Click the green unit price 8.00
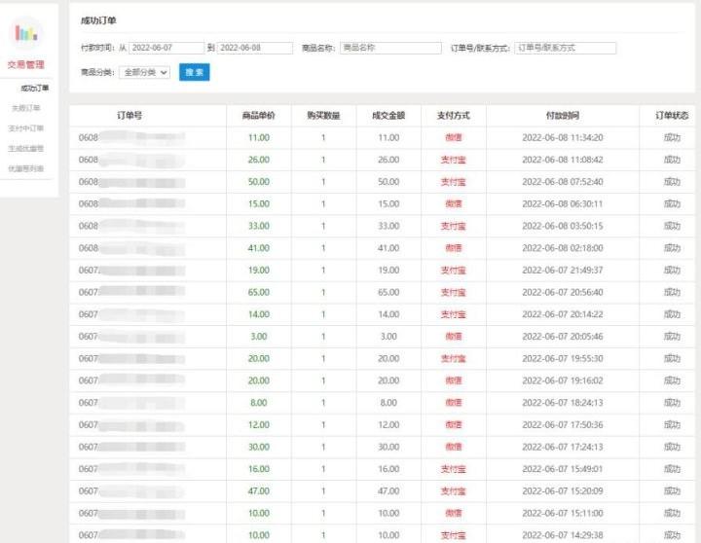Image resolution: width=701 pixels, height=543 pixels. [x=259, y=403]
